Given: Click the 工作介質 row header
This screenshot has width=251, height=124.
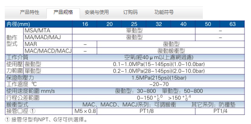Looking at the screenshot, I should [x=38, y=57].
